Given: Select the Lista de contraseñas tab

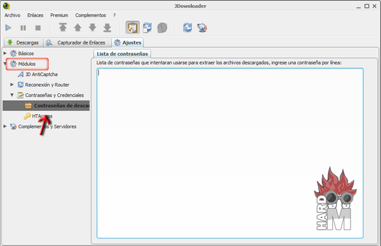Looking at the screenshot, I should (x=122, y=54).
